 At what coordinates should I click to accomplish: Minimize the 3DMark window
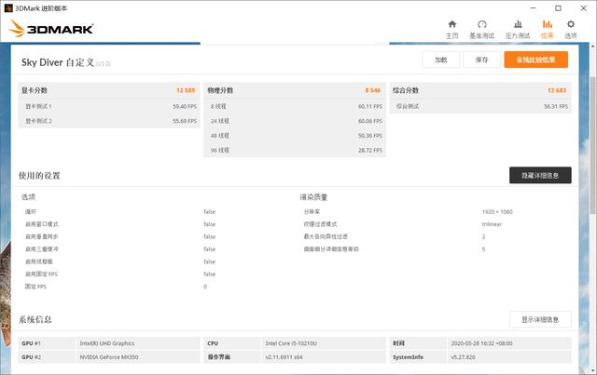(x=533, y=8)
